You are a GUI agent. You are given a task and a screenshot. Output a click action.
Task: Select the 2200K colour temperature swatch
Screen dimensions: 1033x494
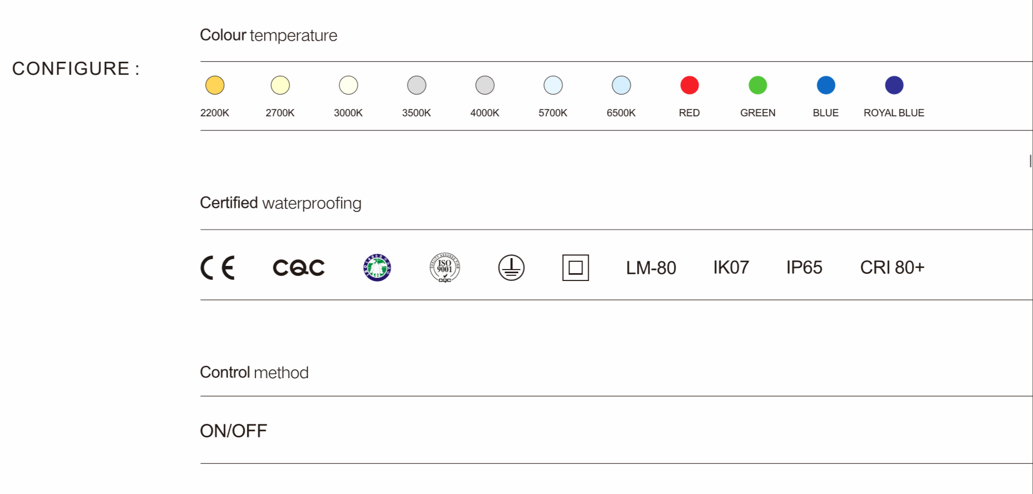tap(215, 85)
